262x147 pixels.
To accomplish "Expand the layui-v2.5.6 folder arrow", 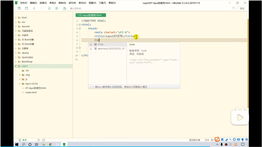I will tap(20, 84).
